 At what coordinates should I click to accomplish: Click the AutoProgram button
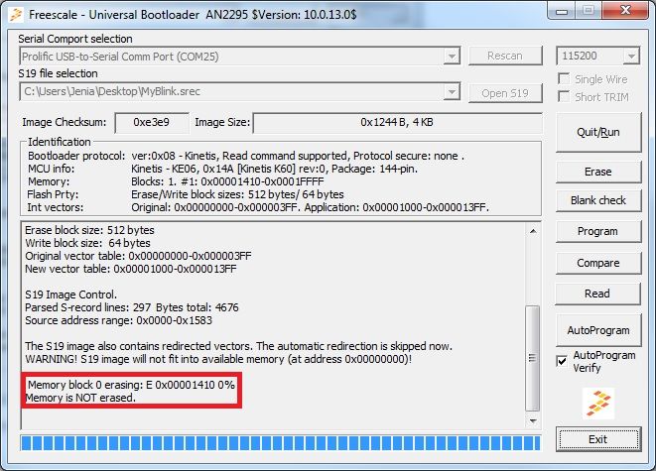[x=598, y=330]
